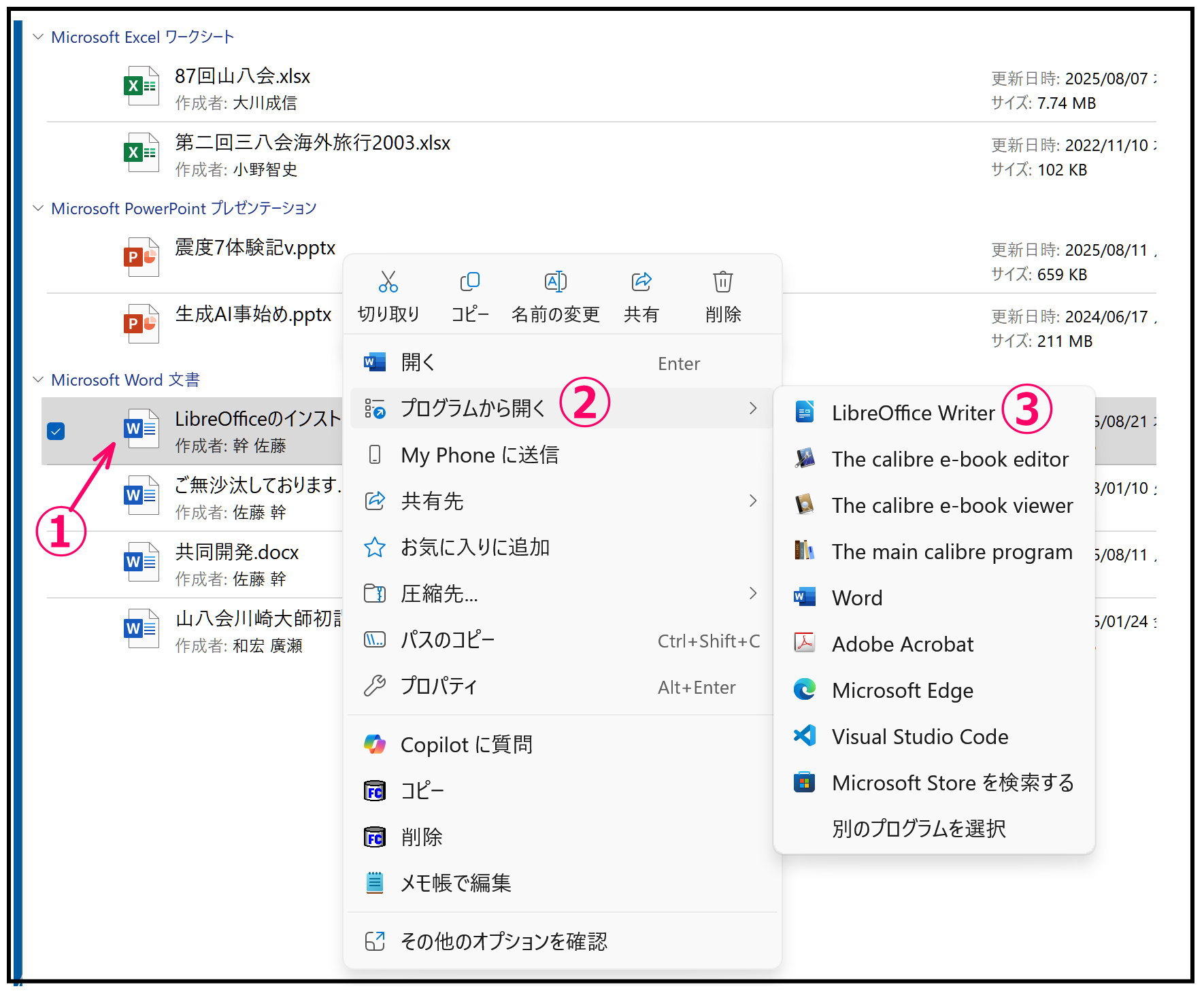Click the delete (削除) trash icon
The image size is (1204, 993).
(x=722, y=282)
